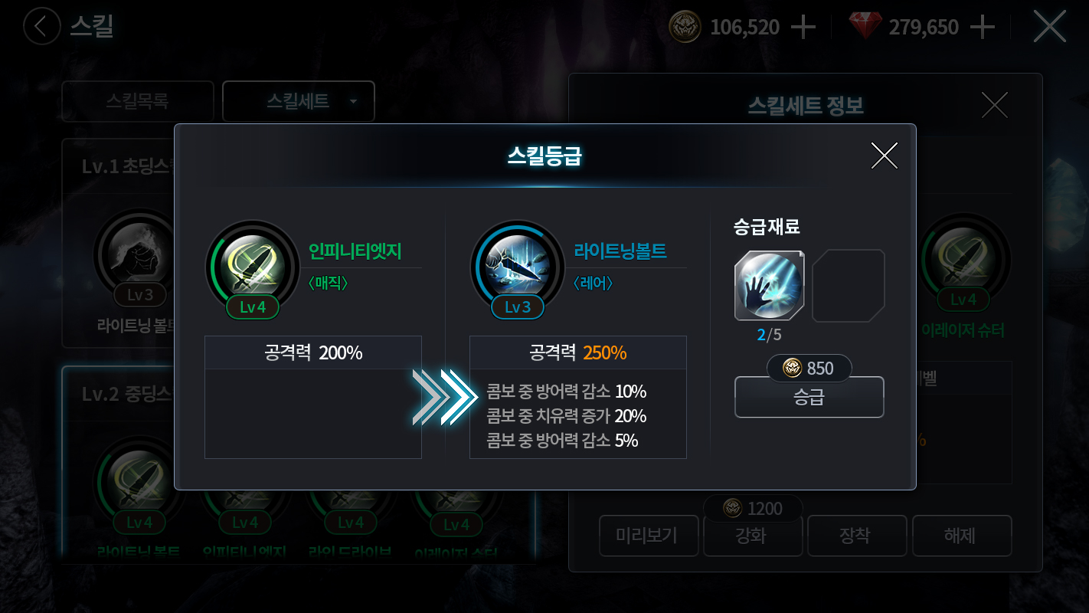Click the 장착 equip button
This screenshot has width=1089, height=613.
tap(857, 535)
